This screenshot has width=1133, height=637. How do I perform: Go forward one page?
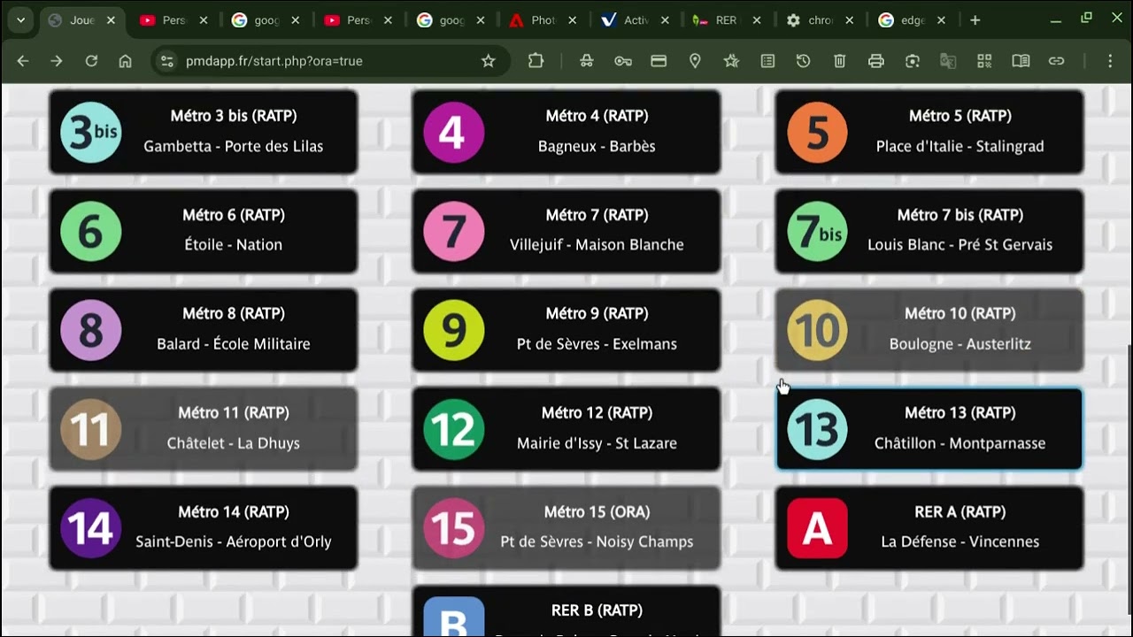(57, 61)
